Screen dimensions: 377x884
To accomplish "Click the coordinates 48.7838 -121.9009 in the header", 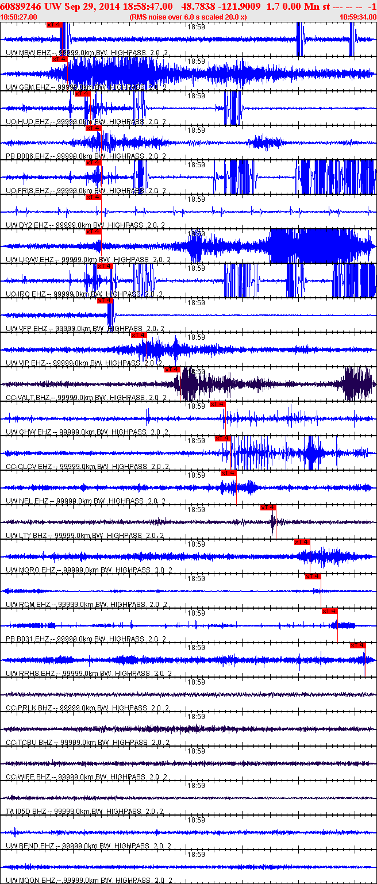I will click(221, 6).
